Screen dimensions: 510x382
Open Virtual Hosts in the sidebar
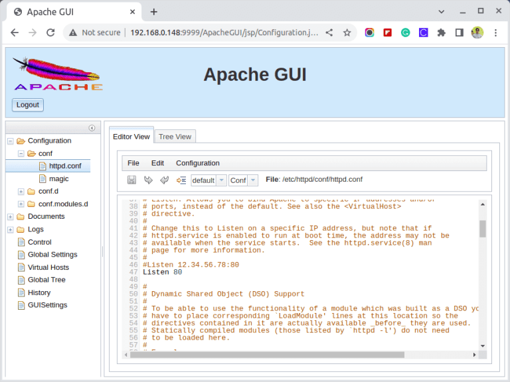tap(48, 267)
